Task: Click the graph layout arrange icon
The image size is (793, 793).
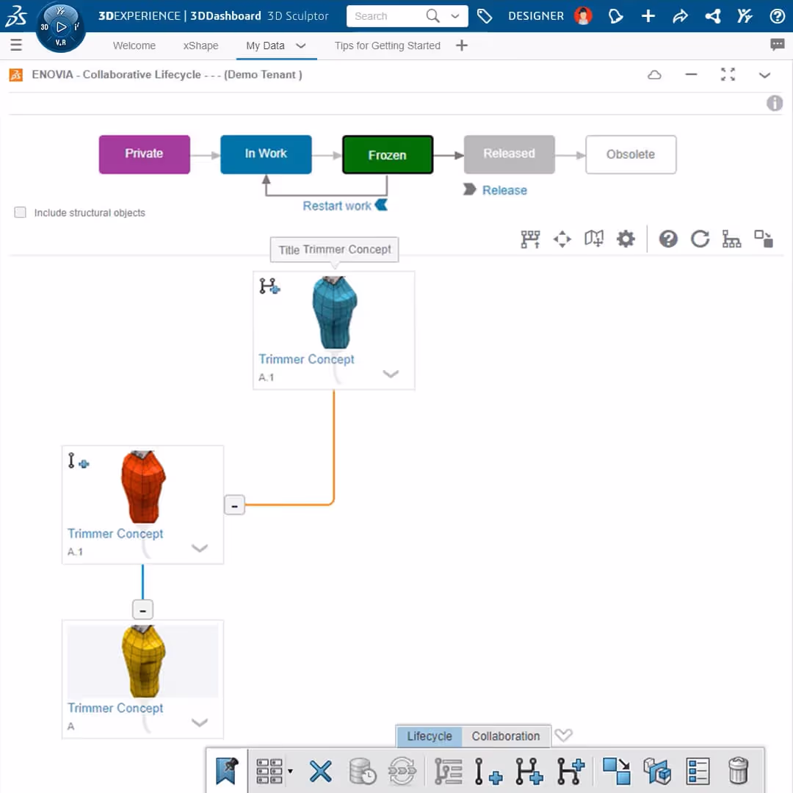Action: [x=530, y=239]
